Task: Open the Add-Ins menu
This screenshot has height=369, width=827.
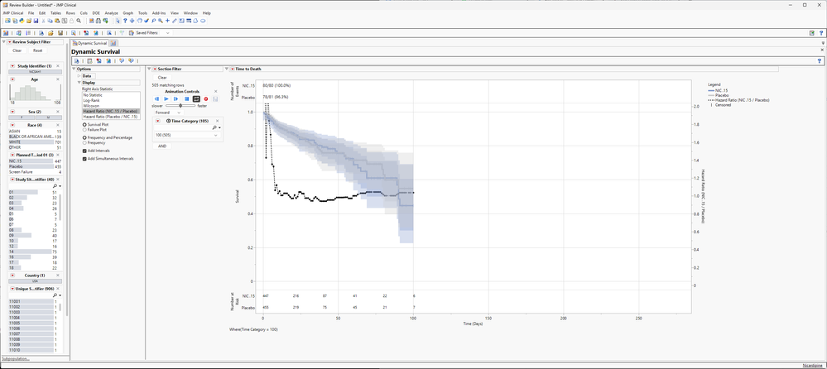Action: click(158, 12)
